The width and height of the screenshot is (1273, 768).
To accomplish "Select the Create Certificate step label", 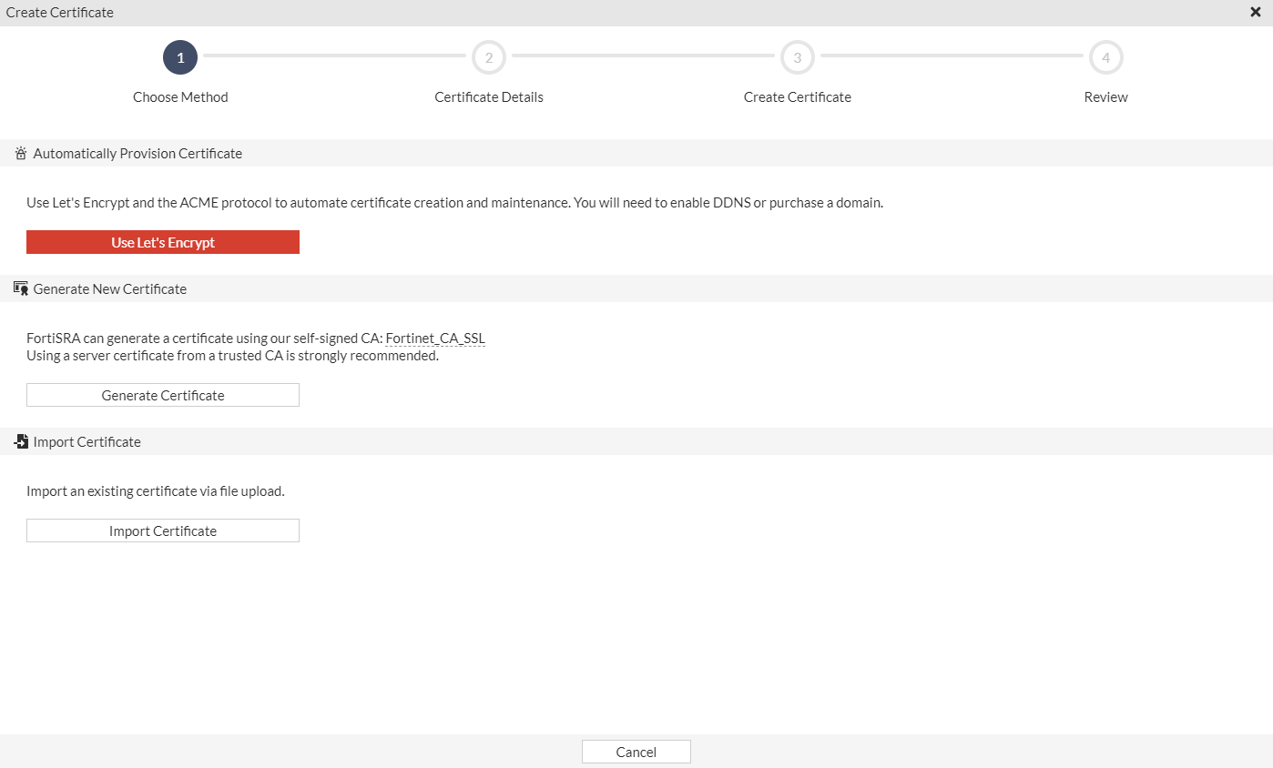I will (x=797, y=96).
